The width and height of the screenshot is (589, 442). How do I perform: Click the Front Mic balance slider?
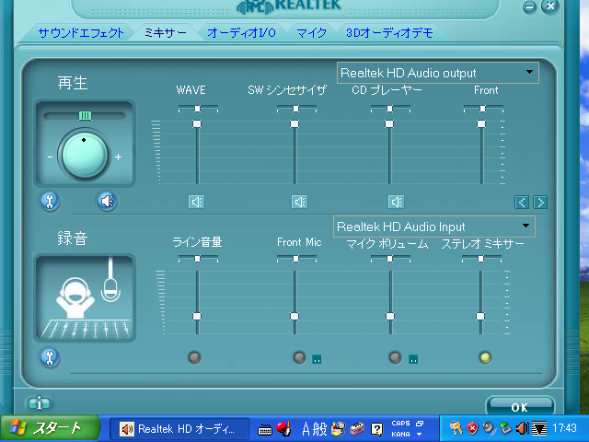pos(296,259)
